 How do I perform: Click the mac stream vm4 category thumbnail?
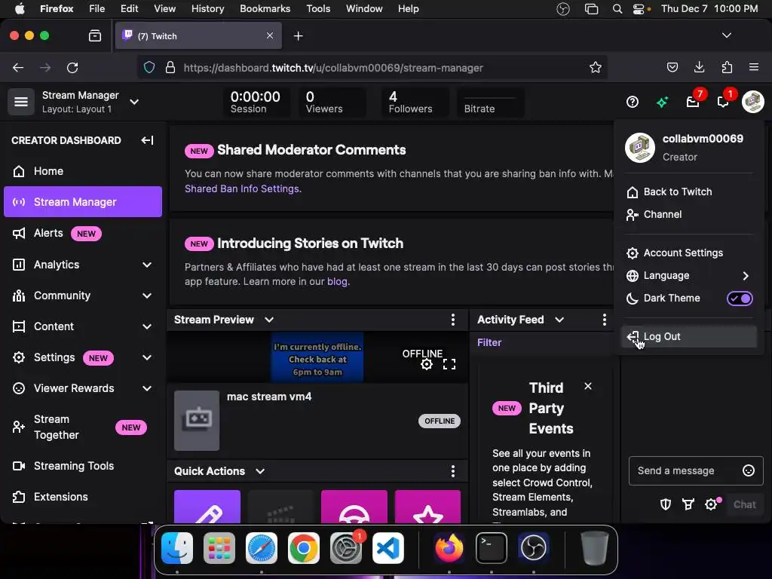pyautogui.click(x=197, y=421)
